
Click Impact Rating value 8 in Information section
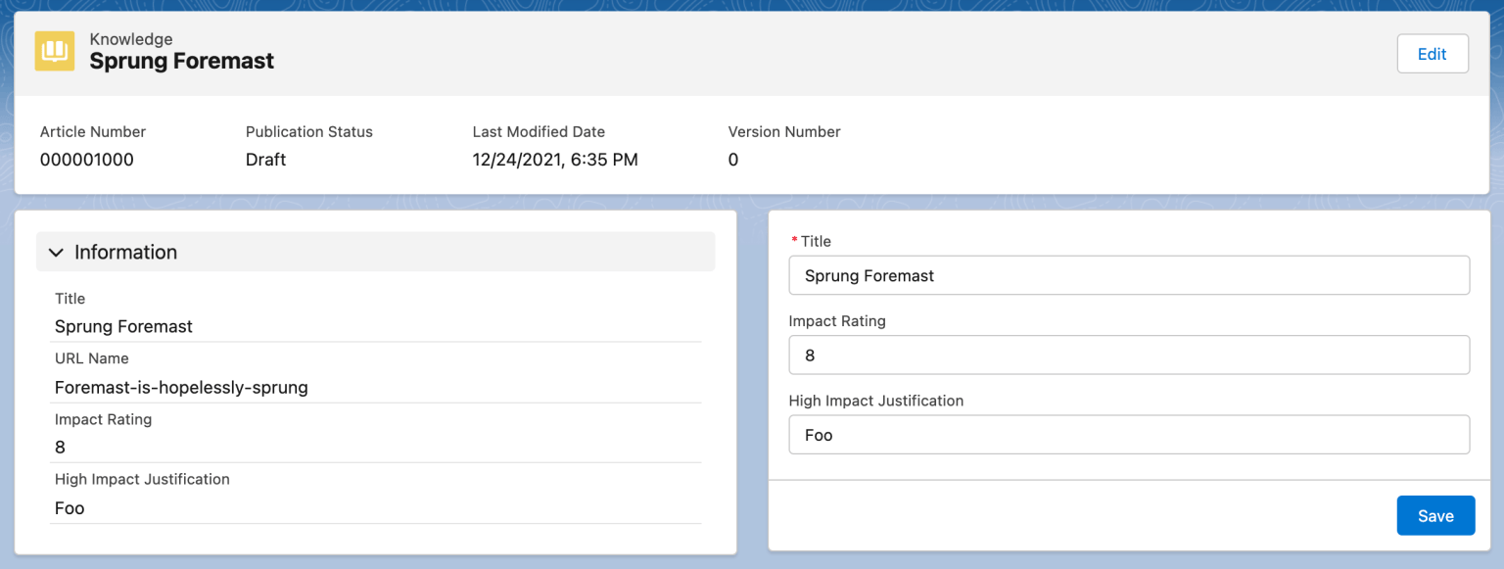point(61,448)
